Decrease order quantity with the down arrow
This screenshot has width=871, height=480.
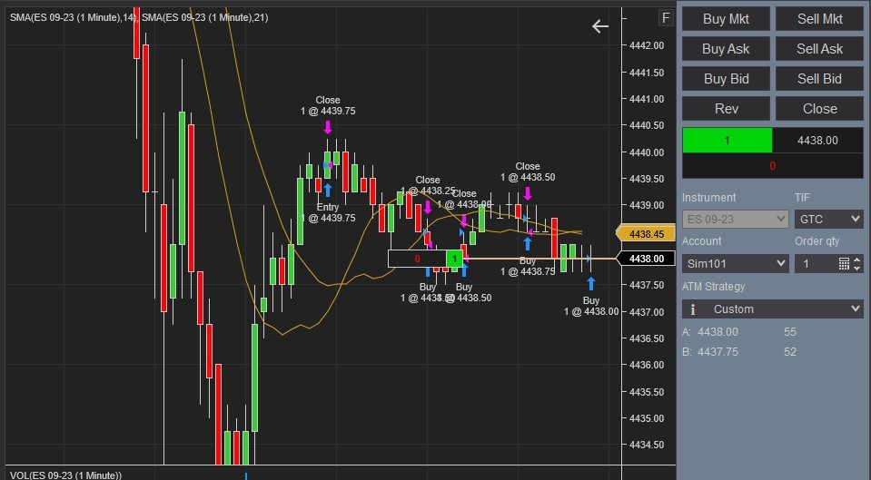click(x=857, y=268)
